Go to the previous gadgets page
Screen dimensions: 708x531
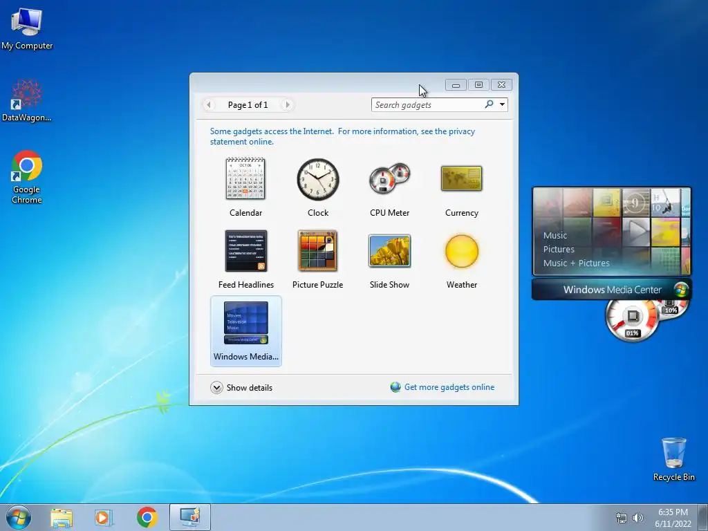pos(209,105)
